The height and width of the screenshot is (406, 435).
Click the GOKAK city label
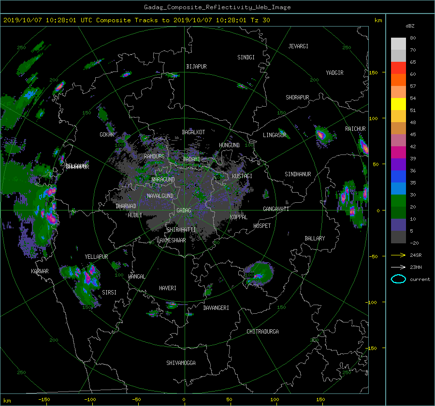coord(107,135)
